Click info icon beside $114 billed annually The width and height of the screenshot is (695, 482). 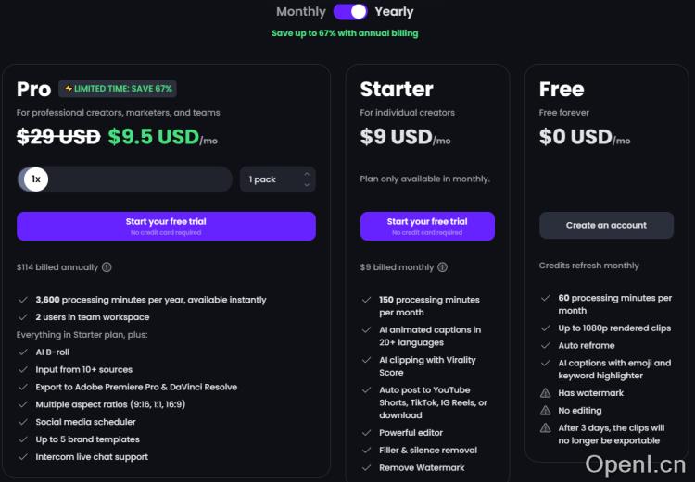[x=107, y=267]
